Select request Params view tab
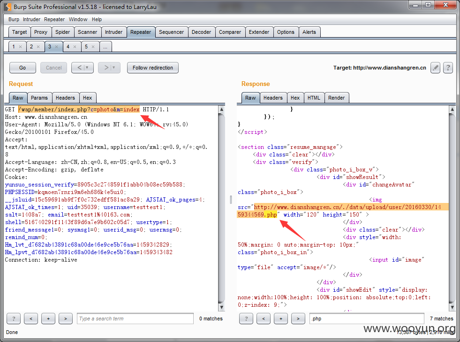Image resolution: width=460 pixels, height=342 pixels. coord(39,98)
